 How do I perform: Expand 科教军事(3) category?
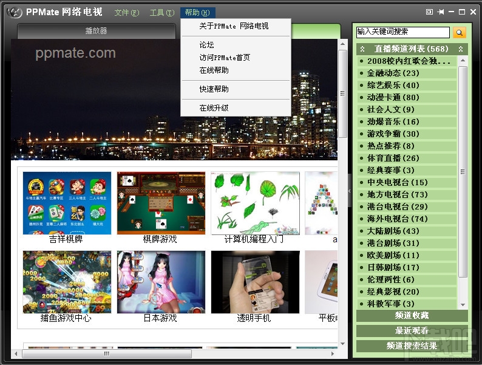[407, 304]
